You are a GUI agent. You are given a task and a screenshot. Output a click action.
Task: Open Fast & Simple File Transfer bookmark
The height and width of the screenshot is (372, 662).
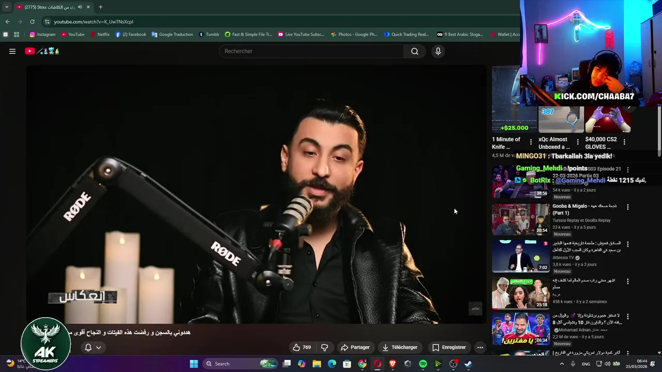[248, 35]
